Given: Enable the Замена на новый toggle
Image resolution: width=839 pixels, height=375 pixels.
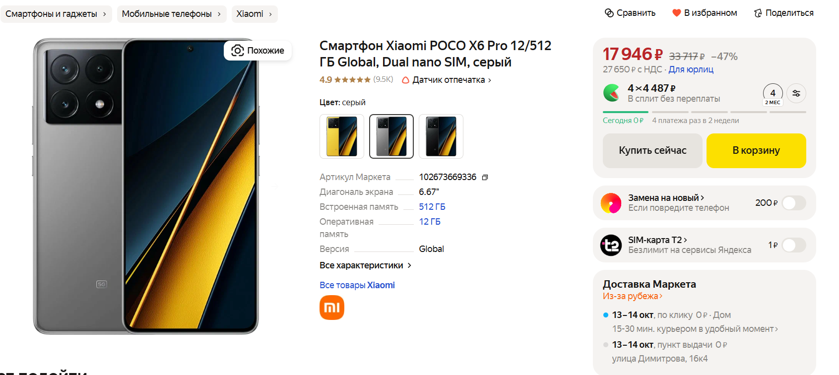Looking at the screenshot, I should tap(793, 203).
